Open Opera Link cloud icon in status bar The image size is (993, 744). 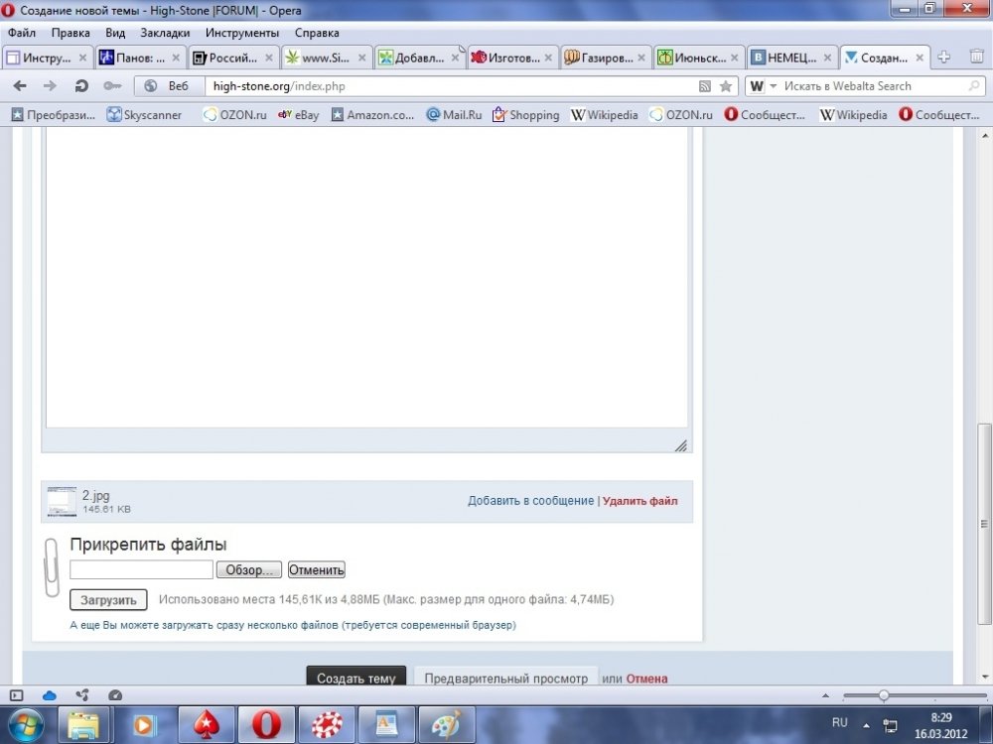coord(50,695)
